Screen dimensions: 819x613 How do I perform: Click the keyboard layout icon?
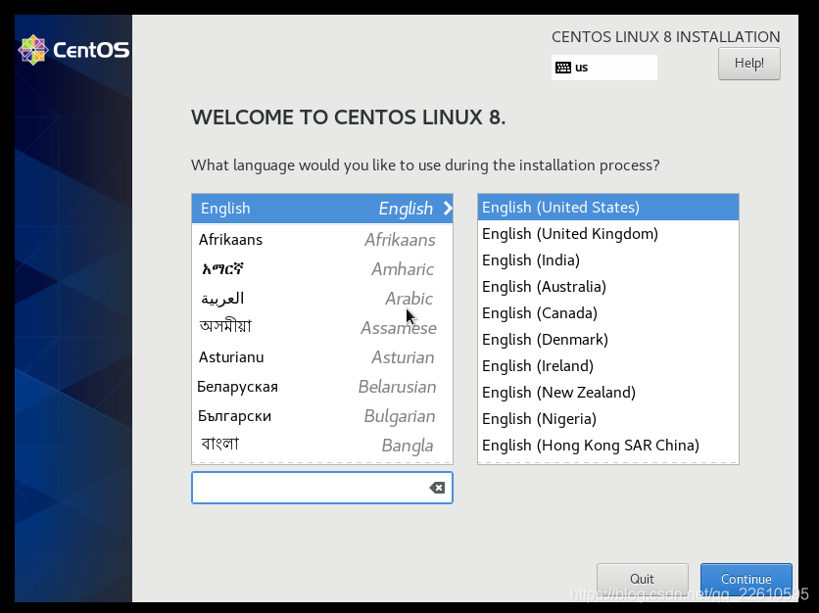pyautogui.click(x=563, y=68)
